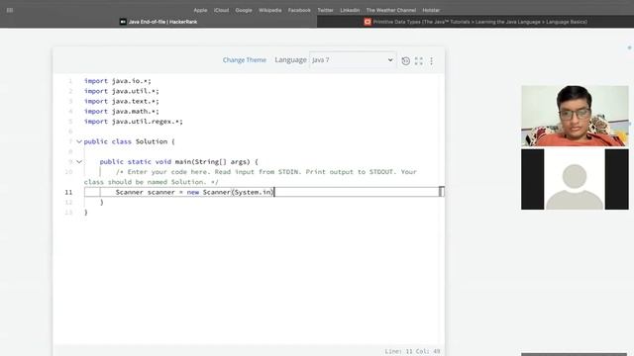Click the 'import java.math.*;' line

coord(121,112)
